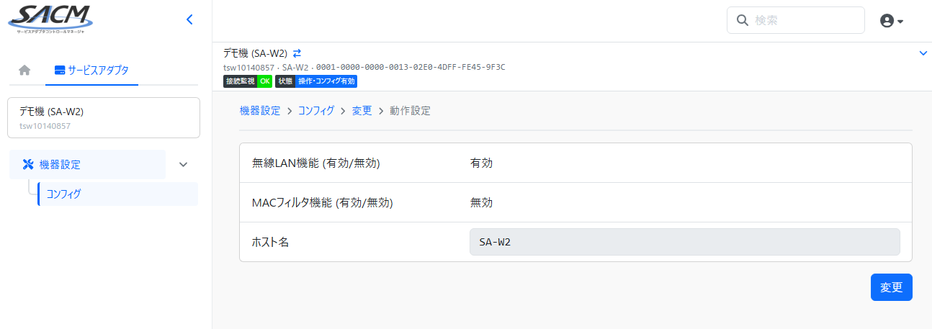
Task: Click the SACM logo
Action: pyautogui.click(x=50, y=19)
